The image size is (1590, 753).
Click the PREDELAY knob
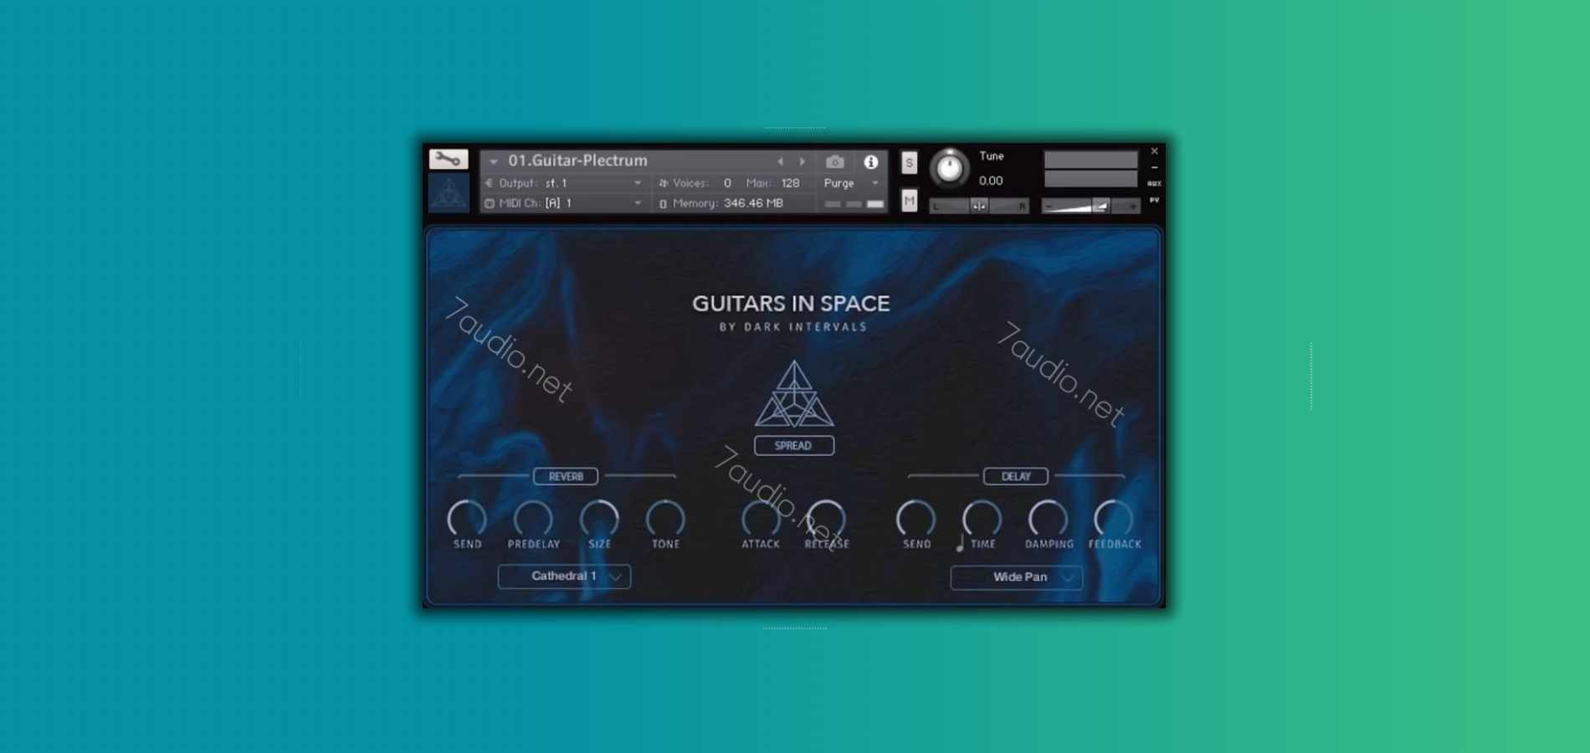pyautogui.click(x=533, y=519)
